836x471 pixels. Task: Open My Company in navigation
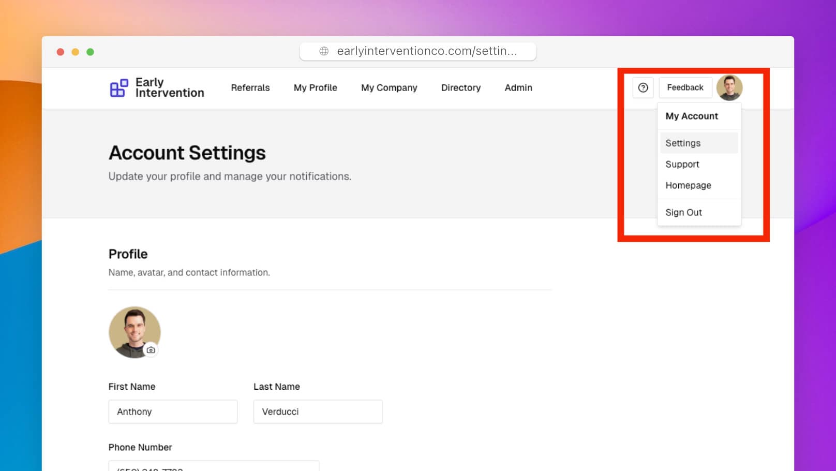(389, 87)
